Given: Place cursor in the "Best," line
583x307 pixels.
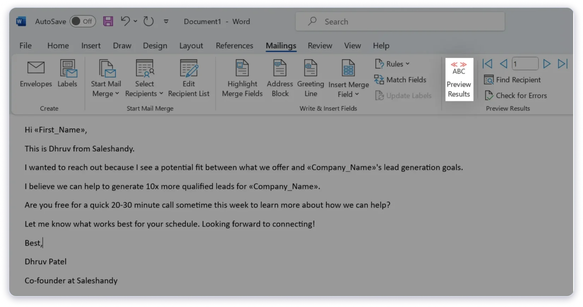Looking at the screenshot, I should (33, 243).
